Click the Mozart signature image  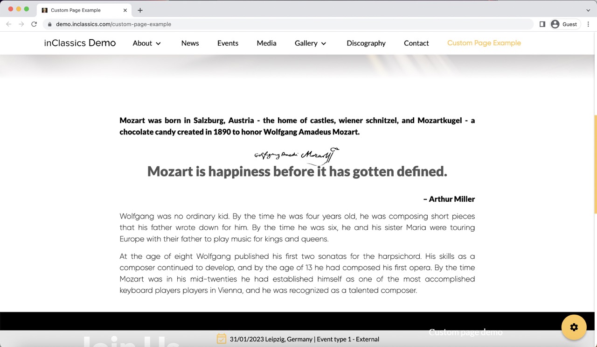click(x=297, y=156)
